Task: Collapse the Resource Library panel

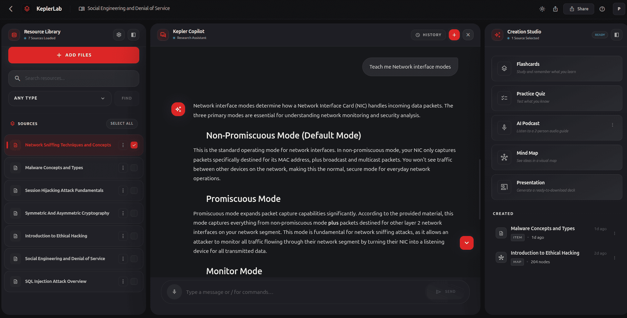Action: 133,35
